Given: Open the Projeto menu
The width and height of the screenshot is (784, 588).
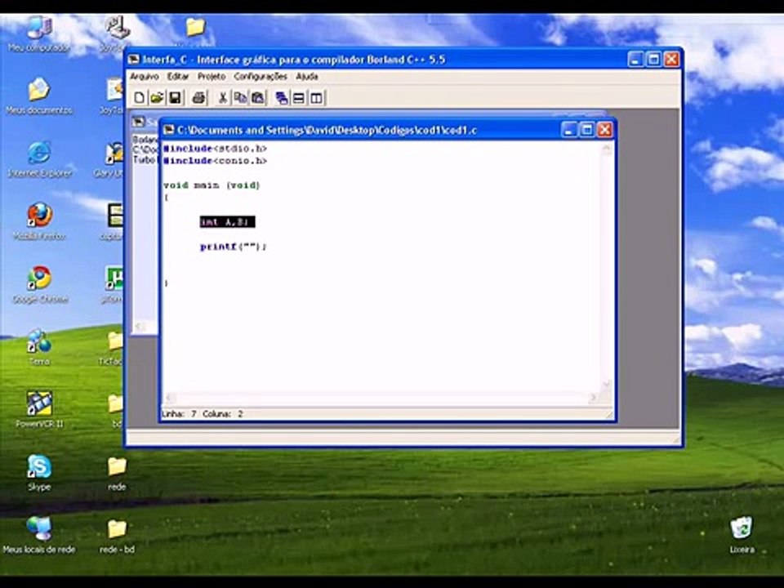Looking at the screenshot, I should click(x=212, y=76).
